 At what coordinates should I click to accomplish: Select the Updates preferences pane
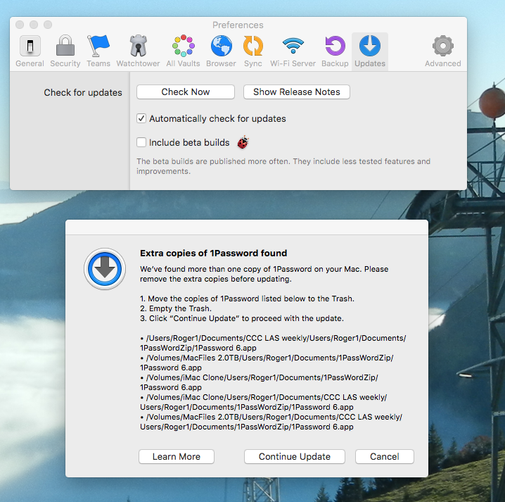point(370,51)
